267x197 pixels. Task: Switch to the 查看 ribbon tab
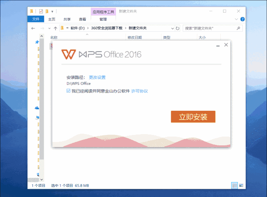83,19
